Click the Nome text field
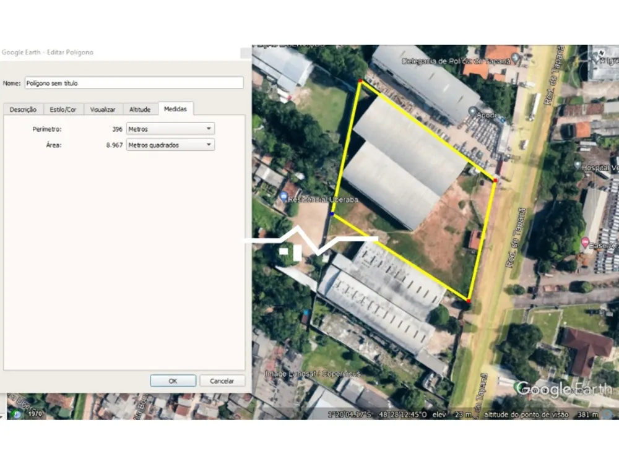 coord(134,83)
